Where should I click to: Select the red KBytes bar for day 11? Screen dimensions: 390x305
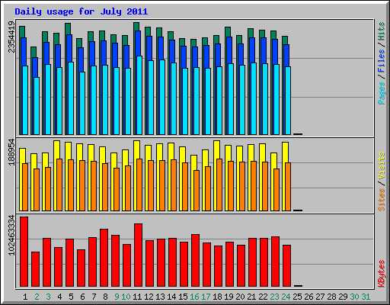tap(139, 255)
